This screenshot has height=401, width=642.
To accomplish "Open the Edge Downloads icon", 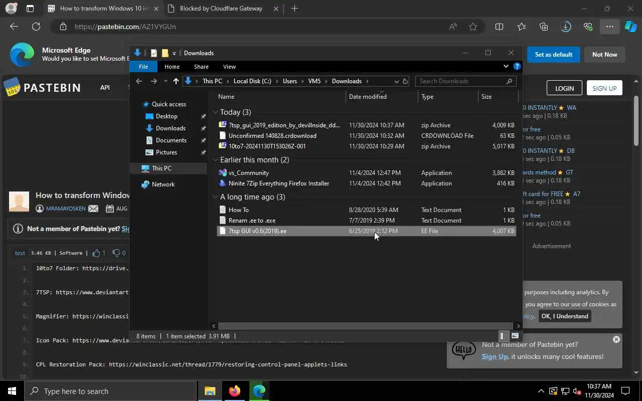I will (566, 27).
